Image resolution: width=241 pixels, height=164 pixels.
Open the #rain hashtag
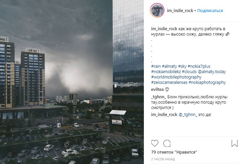(x=156, y=66)
